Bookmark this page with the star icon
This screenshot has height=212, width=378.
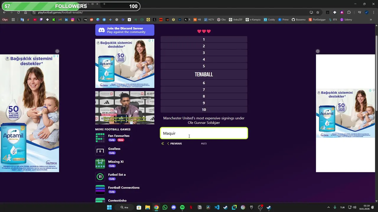pyautogui.click(x=318, y=12)
